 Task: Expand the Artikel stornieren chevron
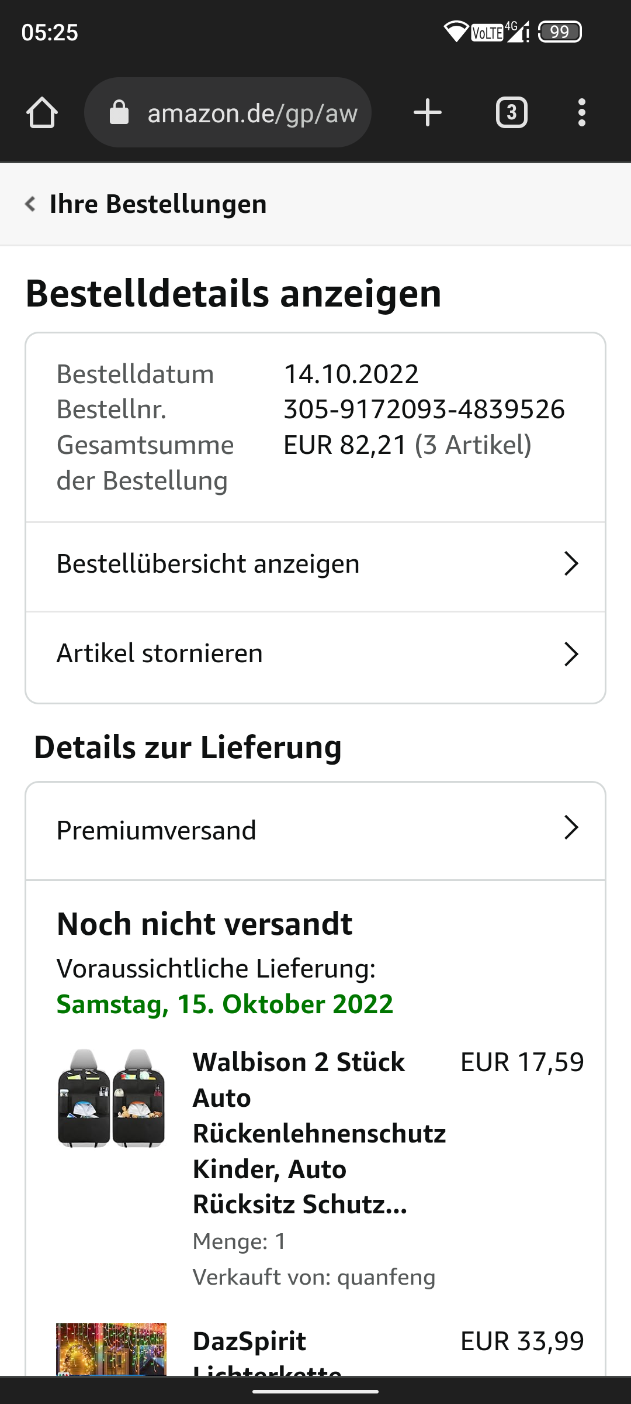(571, 654)
